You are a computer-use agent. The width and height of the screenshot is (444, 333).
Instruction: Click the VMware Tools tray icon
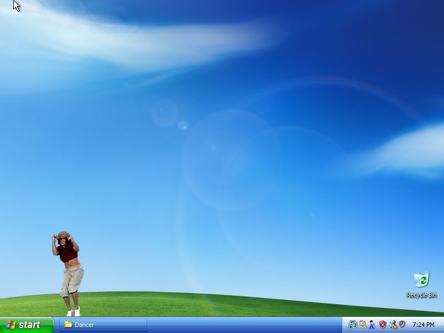tap(352, 325)
